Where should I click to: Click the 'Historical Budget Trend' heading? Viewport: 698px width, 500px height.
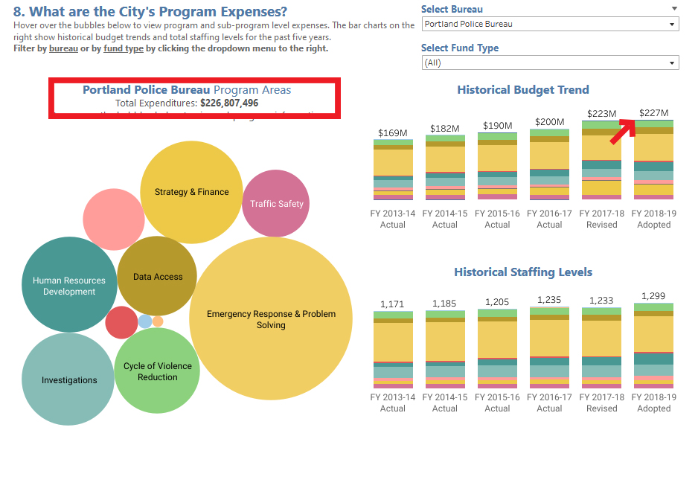(x=523, y=90)
